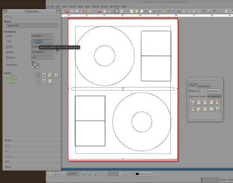Select the Insert Line tool
The height and width of the screenshot is (183, 233).
158,11
